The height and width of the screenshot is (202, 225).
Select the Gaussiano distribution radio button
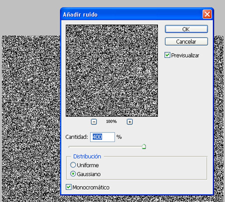[x=73, y=174]
